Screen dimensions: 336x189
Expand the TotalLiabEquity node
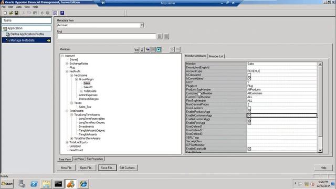coord(67,142)
